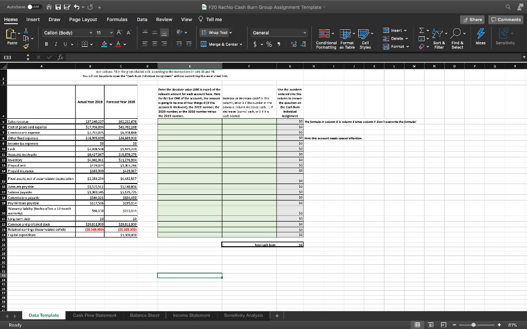Click the zoom slider handle

[x=473, y=325]
